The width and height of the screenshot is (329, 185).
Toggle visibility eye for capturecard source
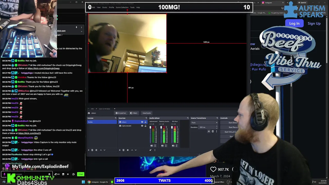click(142, 126)
